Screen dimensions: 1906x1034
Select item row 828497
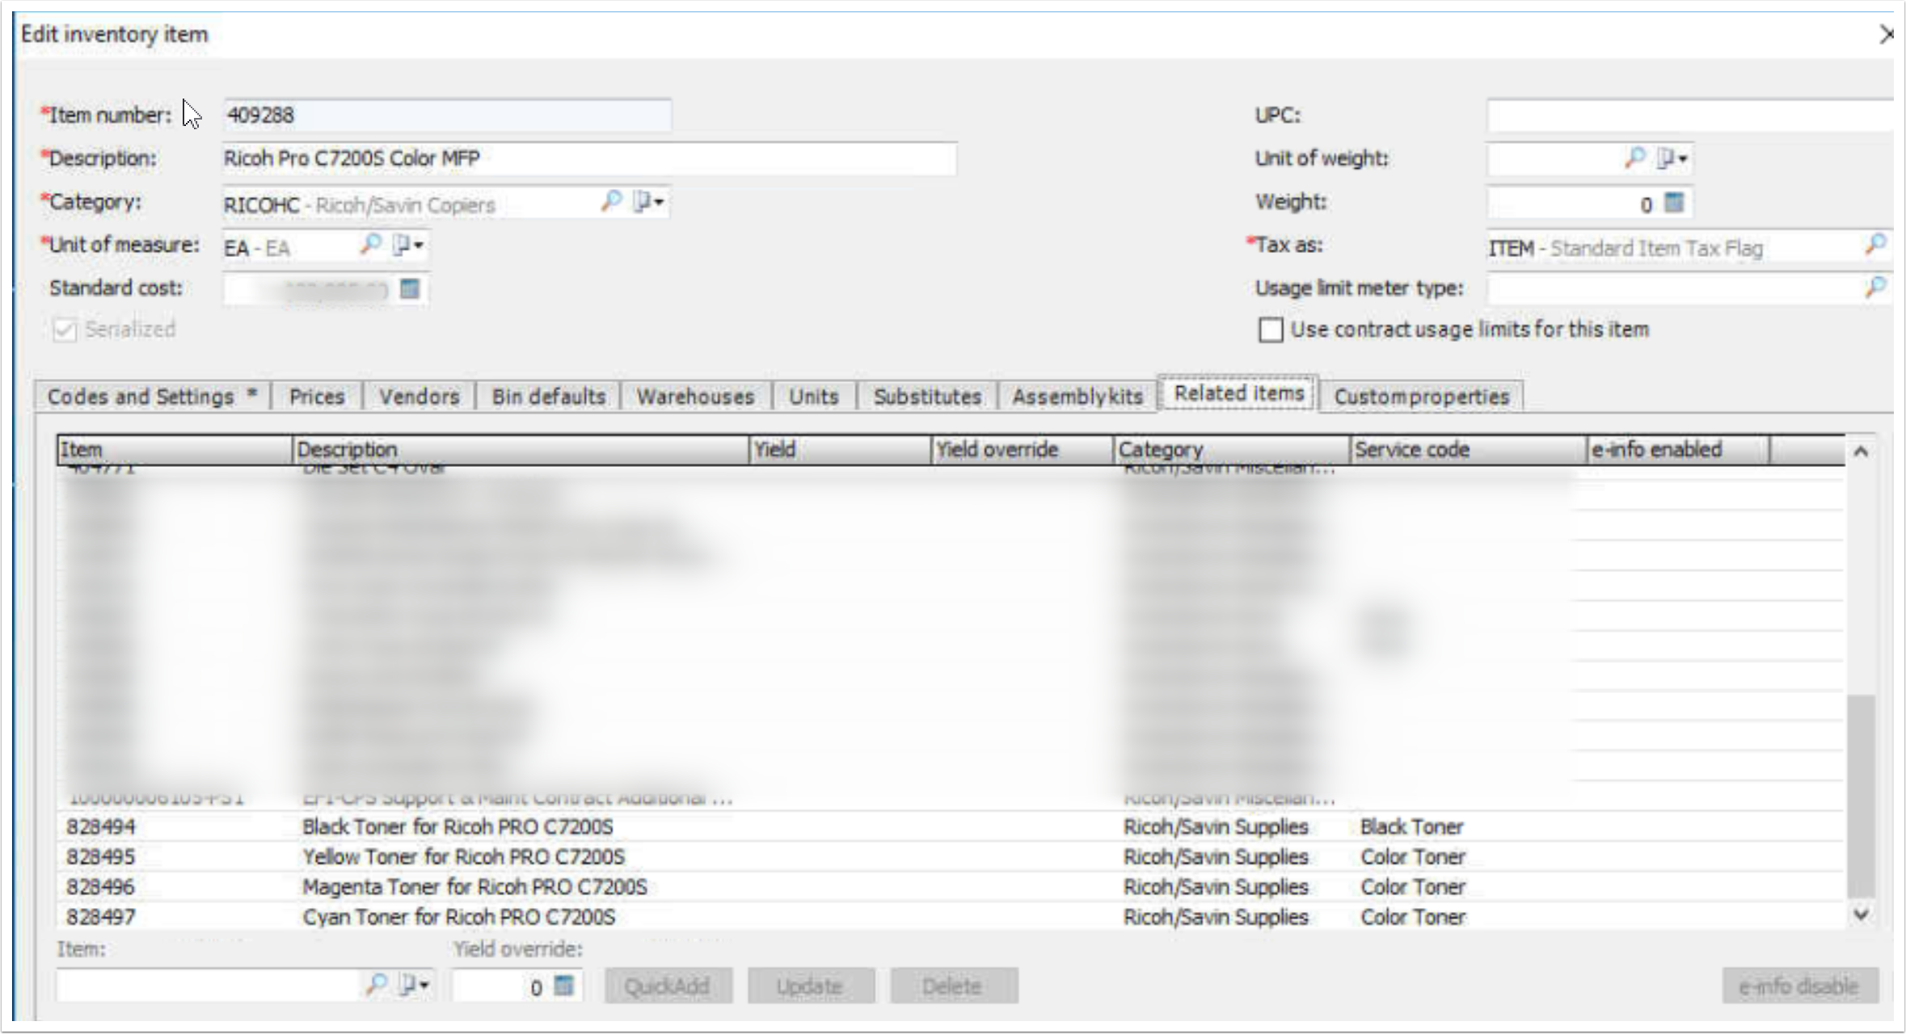pos(951,917)
